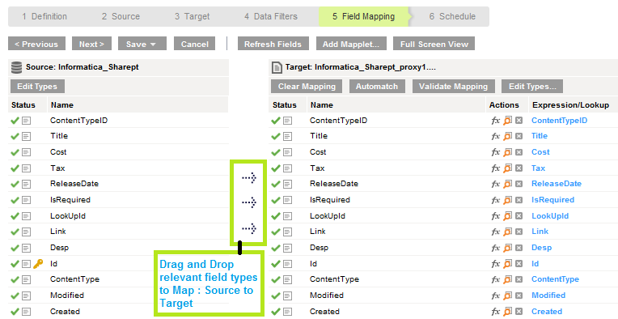Viewport: 618px width, 319px height.
Task: Click the Validate Mapping button
Action: click(x=453, y=87)
